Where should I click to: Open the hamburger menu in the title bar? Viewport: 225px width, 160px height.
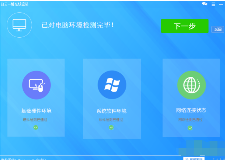(x=213, y=4)
